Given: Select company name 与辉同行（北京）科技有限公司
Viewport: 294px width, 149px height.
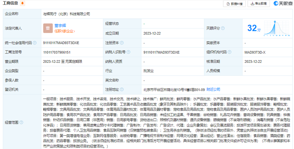Looking at the screenshot, I should [66, 14].
